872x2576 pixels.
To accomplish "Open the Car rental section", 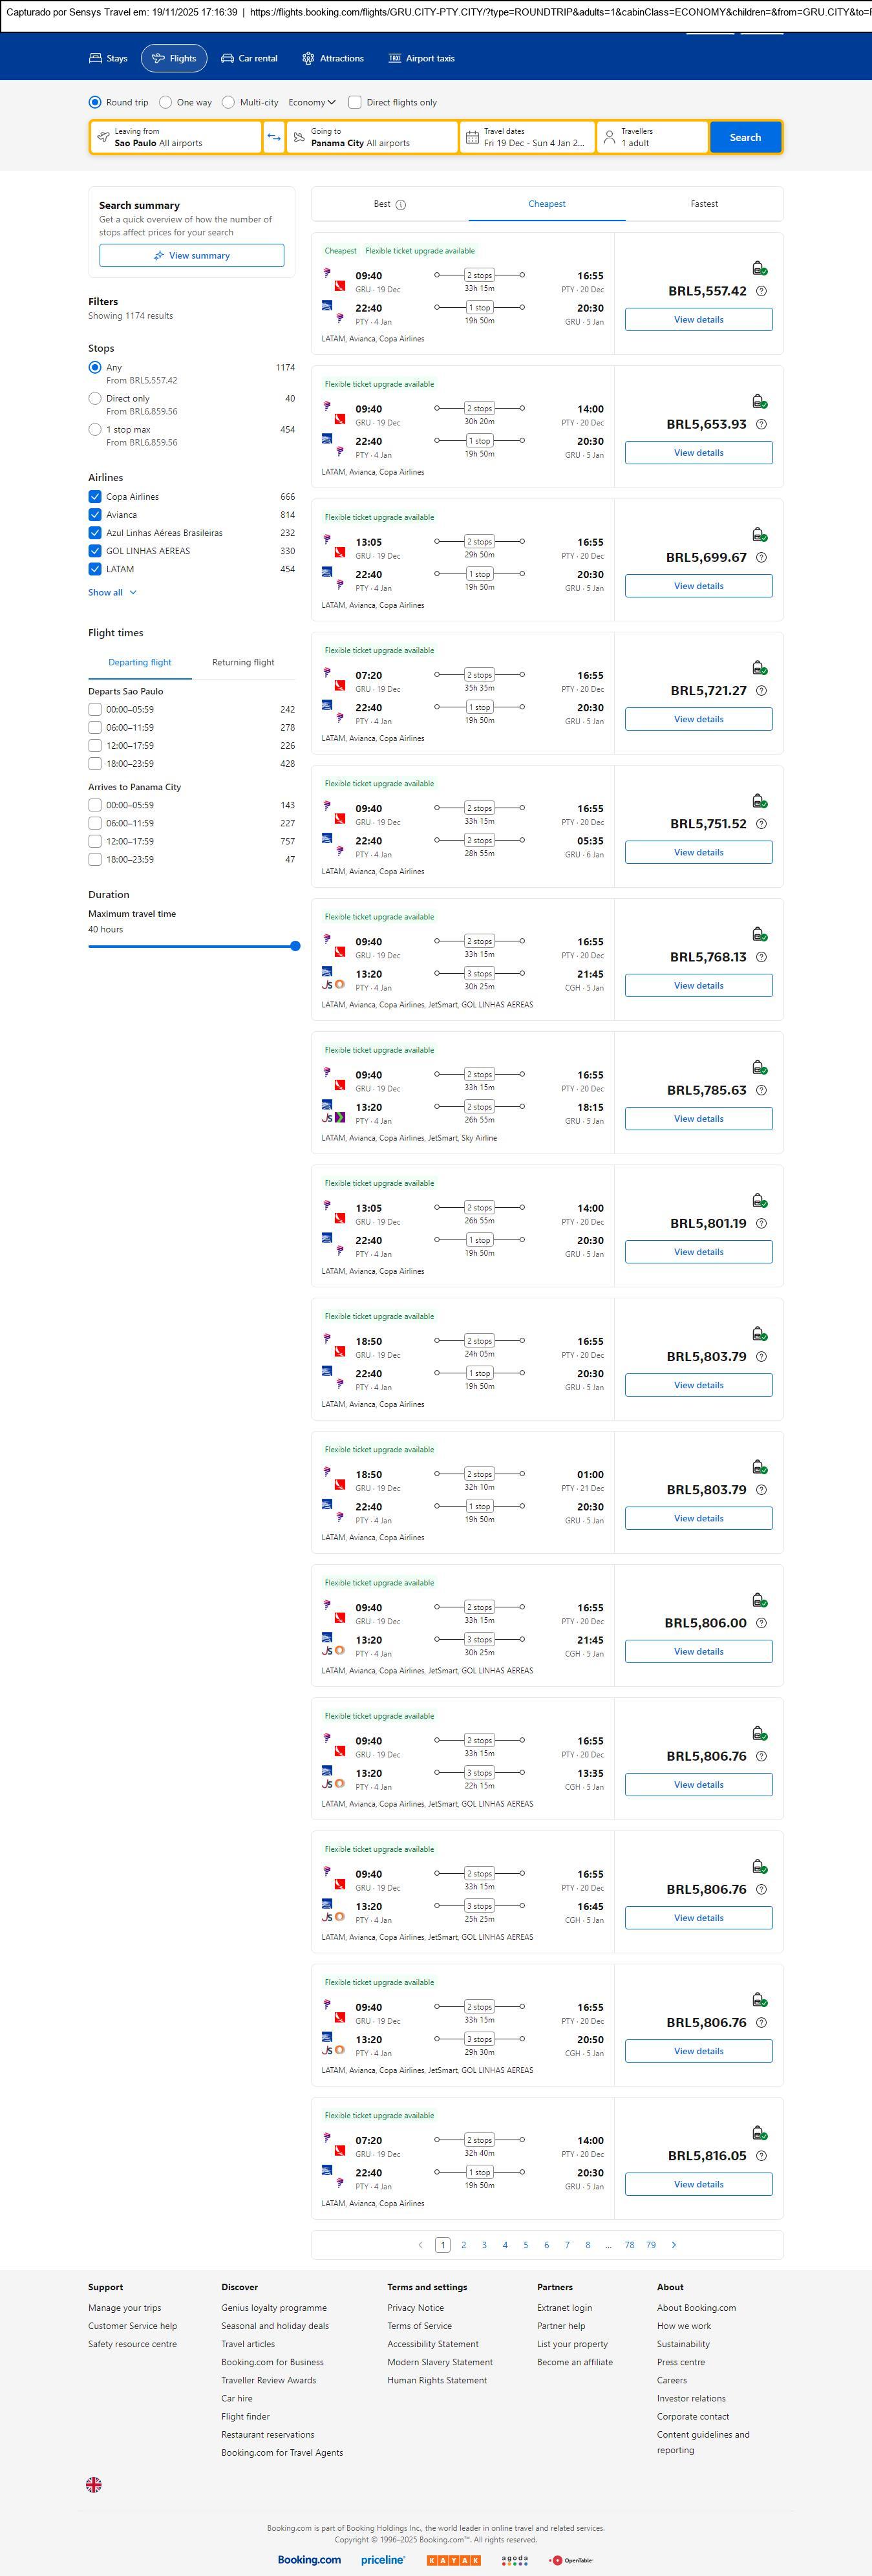I will click(x=249, y=58).
